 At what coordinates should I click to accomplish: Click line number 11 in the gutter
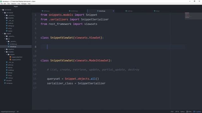coord(35,61)
